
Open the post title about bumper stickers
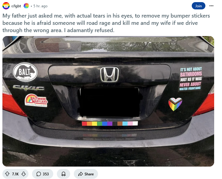[x=106, y=23]
